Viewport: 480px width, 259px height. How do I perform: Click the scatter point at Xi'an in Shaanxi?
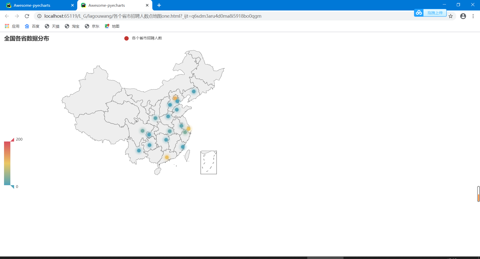[x=155, y=118]
